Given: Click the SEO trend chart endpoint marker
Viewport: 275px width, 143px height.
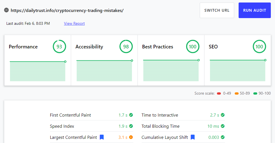Looking at the screenshot, I should (x=265, y=60).
